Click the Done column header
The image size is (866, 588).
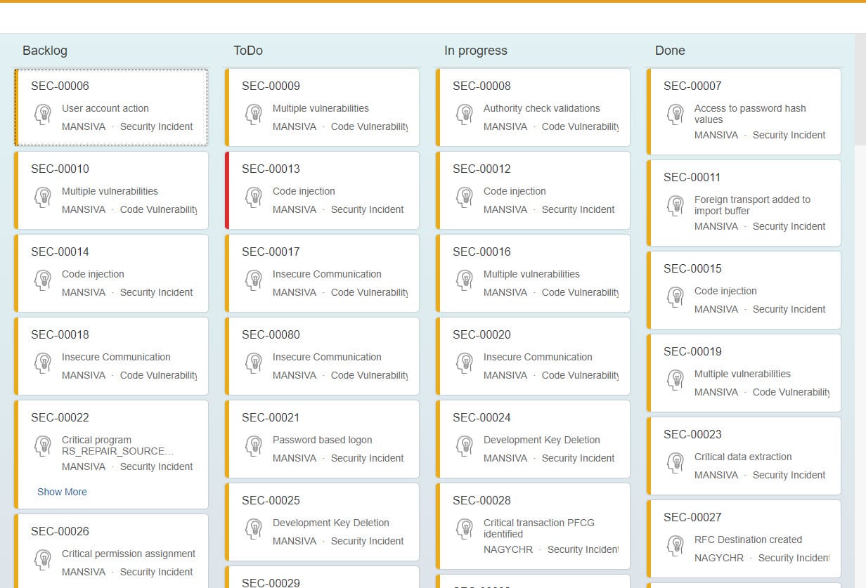(x=670, y=51)
